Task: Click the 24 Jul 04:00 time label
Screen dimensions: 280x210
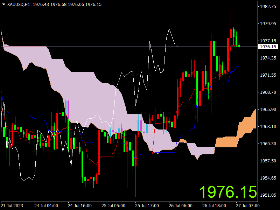Action: [46, 206]
